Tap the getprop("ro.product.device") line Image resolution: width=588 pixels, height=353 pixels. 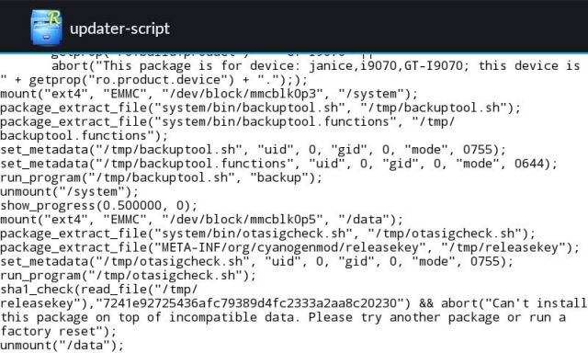tap(153, 80)
